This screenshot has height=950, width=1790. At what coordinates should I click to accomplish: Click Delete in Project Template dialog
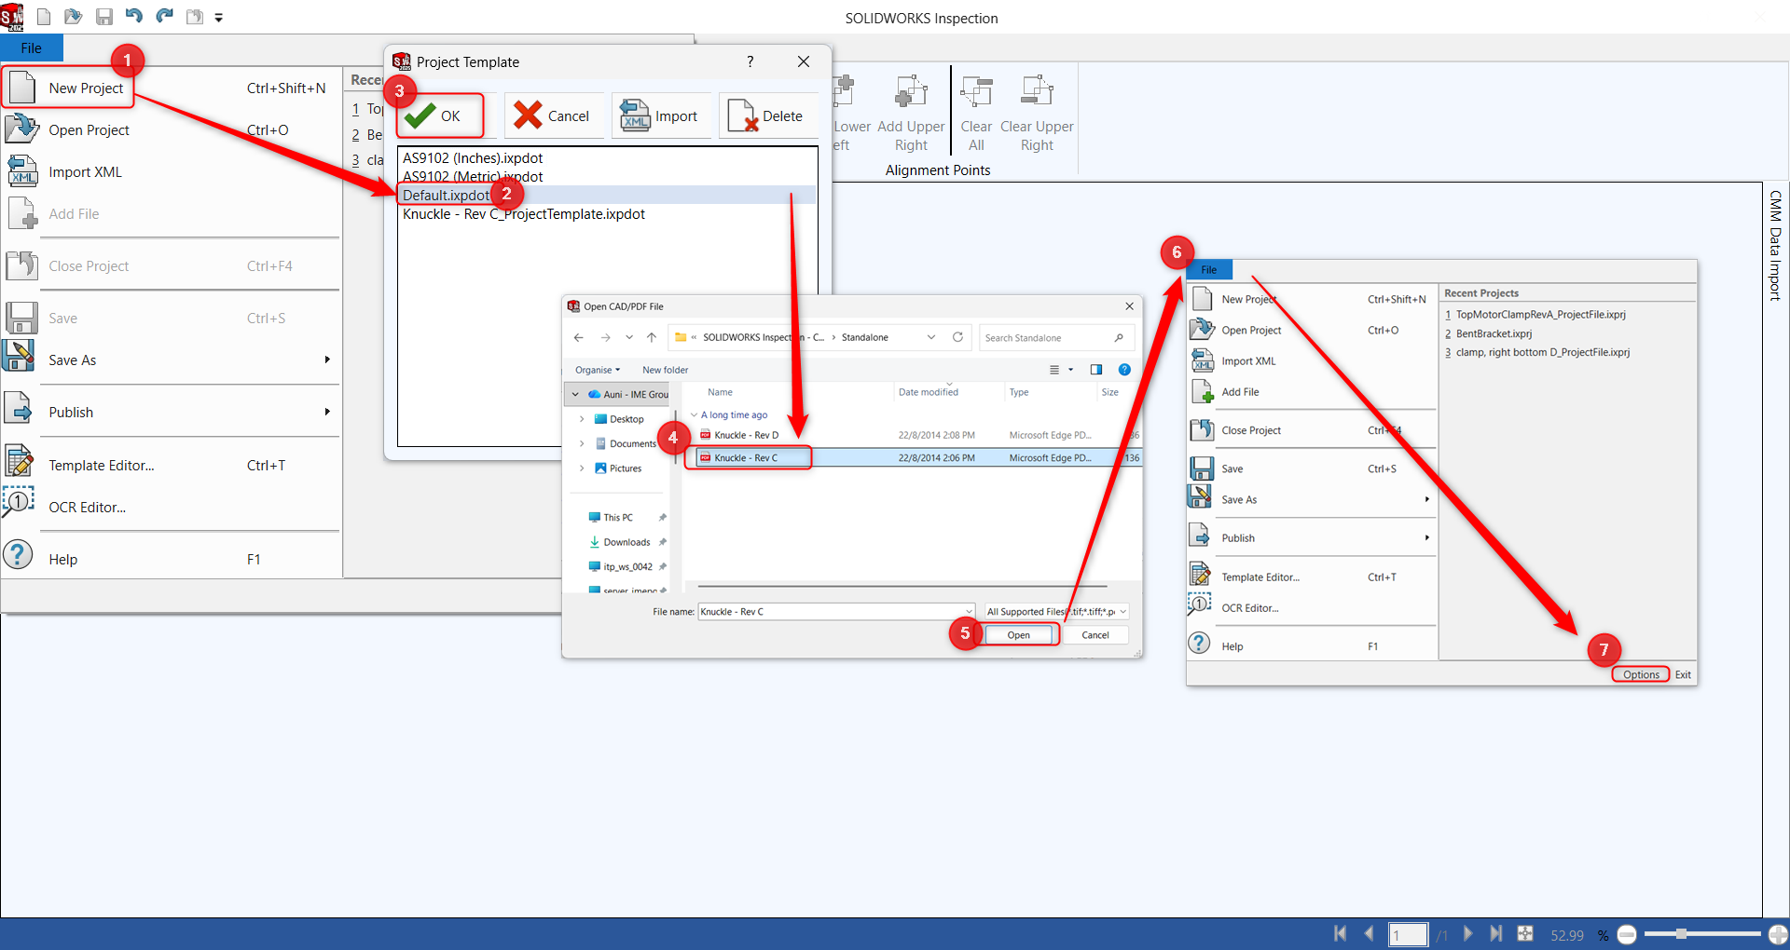(766, 115)
